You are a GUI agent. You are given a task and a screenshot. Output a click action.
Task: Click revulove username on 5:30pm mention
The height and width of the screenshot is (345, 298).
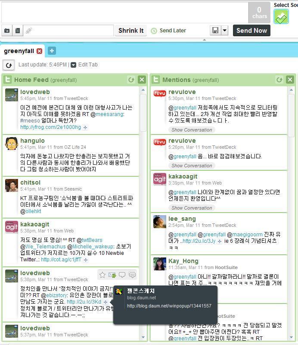pos(182,92)
